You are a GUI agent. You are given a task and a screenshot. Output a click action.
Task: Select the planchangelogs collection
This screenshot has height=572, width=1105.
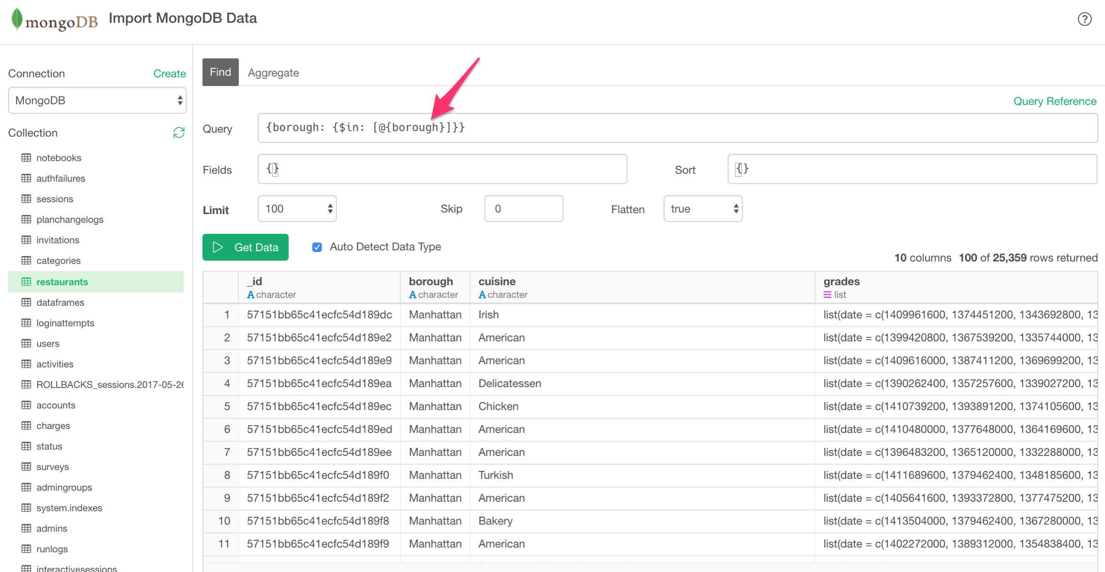point(70,219)
